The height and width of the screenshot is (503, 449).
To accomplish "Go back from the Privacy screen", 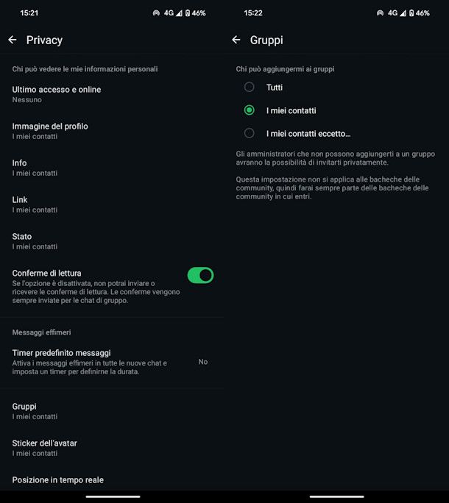I will [13, 40].
